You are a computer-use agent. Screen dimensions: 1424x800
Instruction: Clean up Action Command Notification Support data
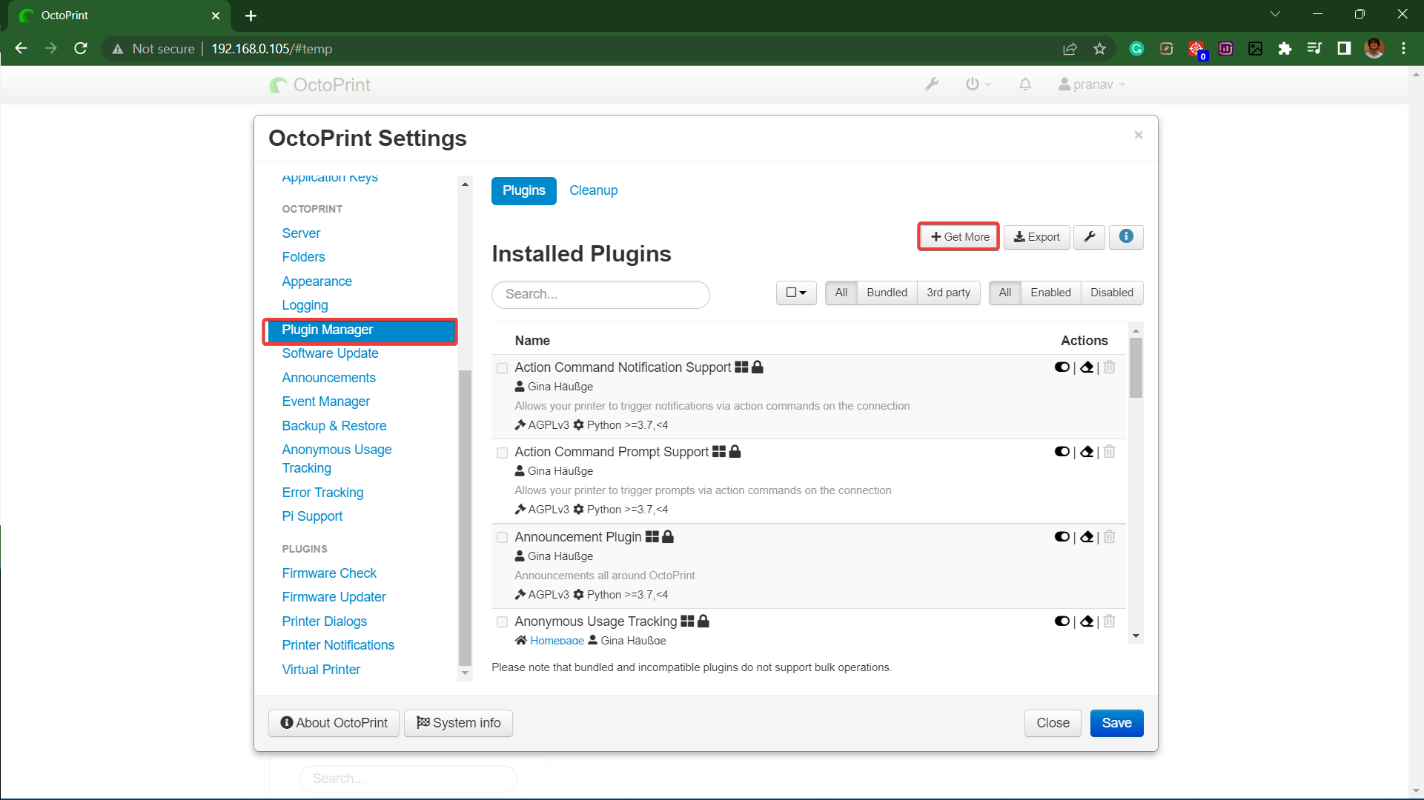[x=1087, y=367]
